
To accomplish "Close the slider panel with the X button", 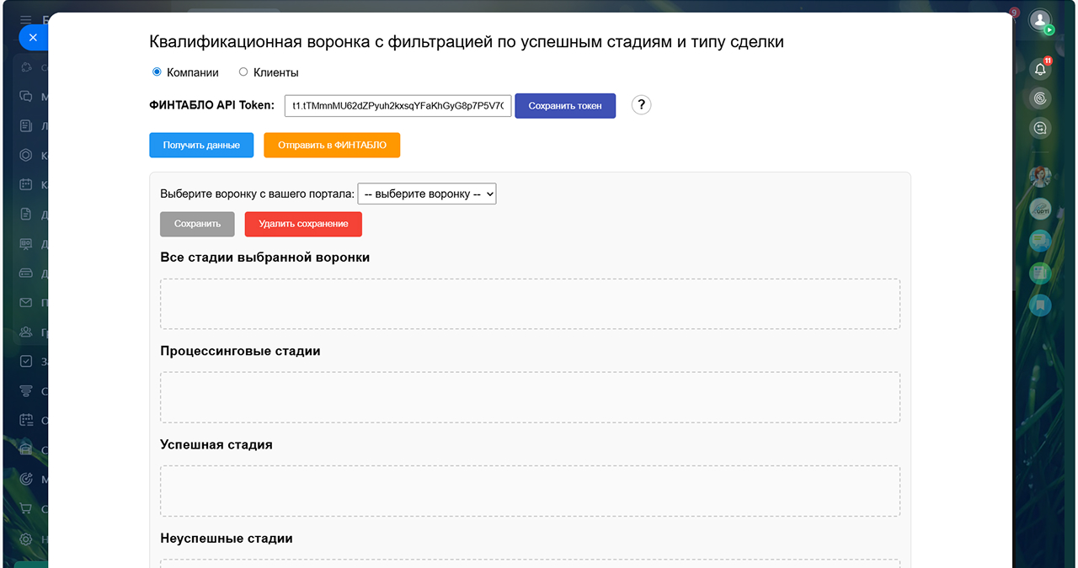I will (x=33, y=38).
